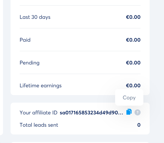Click the Copy tooltip popup
Image resolution: width=164 pixels, height=143 pixels.
[129, 98]
